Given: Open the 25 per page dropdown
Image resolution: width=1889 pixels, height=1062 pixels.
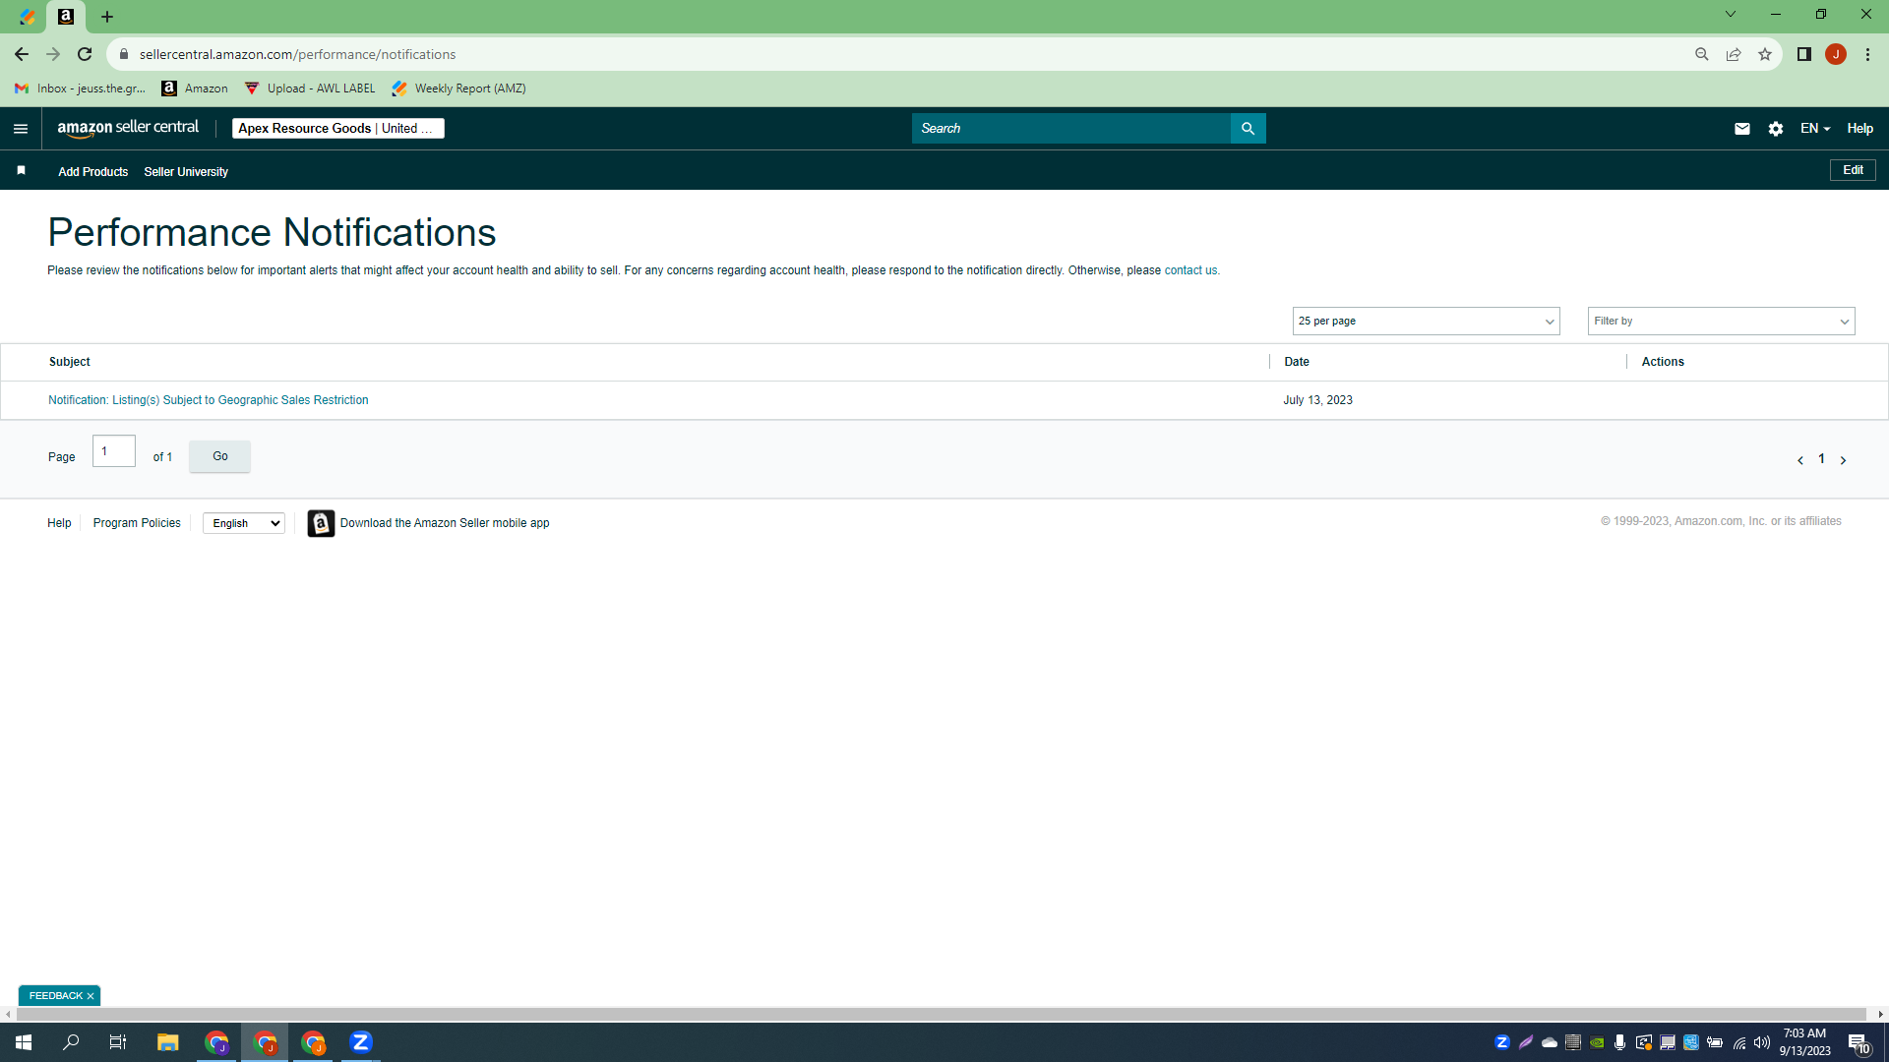Looking at the screenshot, I should (x=1426, y=322).
